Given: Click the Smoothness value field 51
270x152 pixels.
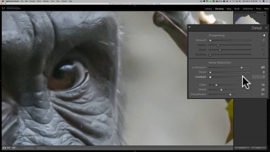Looking at the screenshot, I should [x=263, y=94].
